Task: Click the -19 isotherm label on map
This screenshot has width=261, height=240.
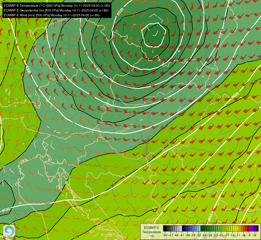Action: pos(77,237)
